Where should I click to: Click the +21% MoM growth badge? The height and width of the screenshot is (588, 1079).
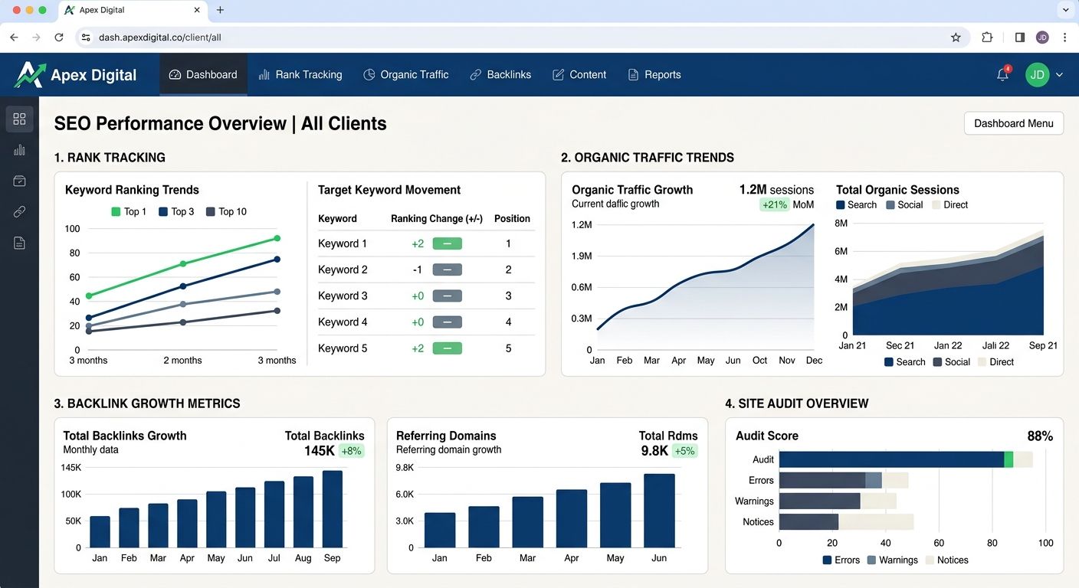(774, 205)
